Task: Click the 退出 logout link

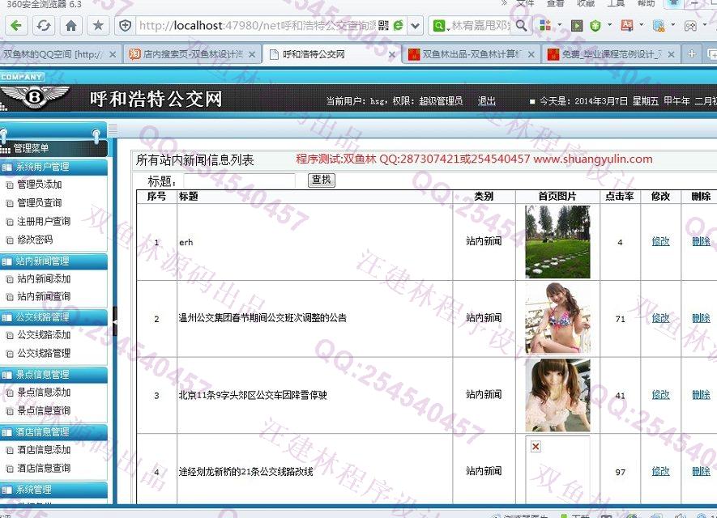Action: [487, 101]
